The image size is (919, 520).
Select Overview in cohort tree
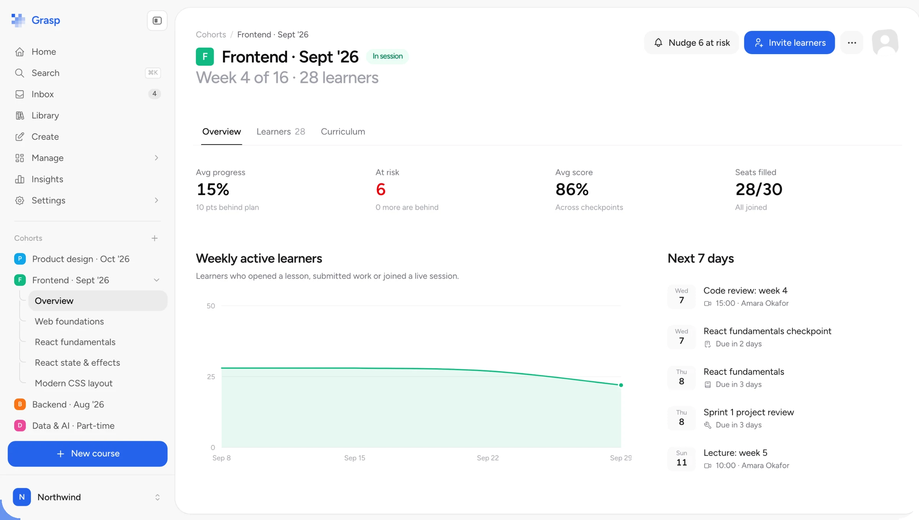pos(98,301)
